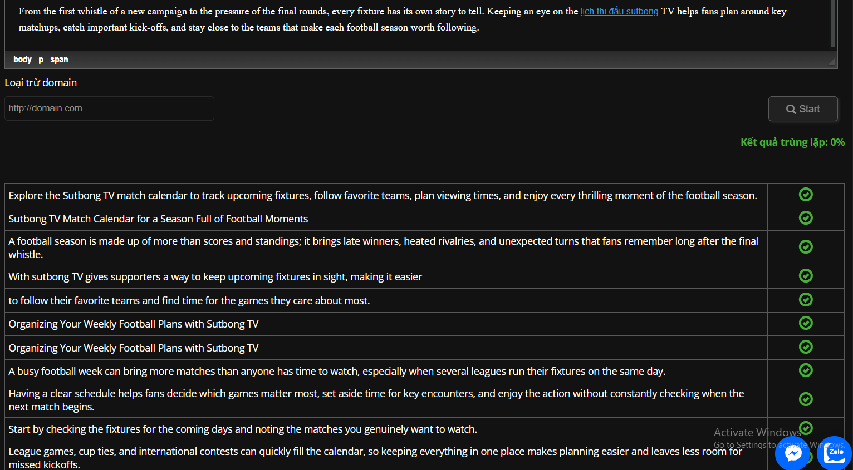Select the 'p' element path tag

click(41, 60)
